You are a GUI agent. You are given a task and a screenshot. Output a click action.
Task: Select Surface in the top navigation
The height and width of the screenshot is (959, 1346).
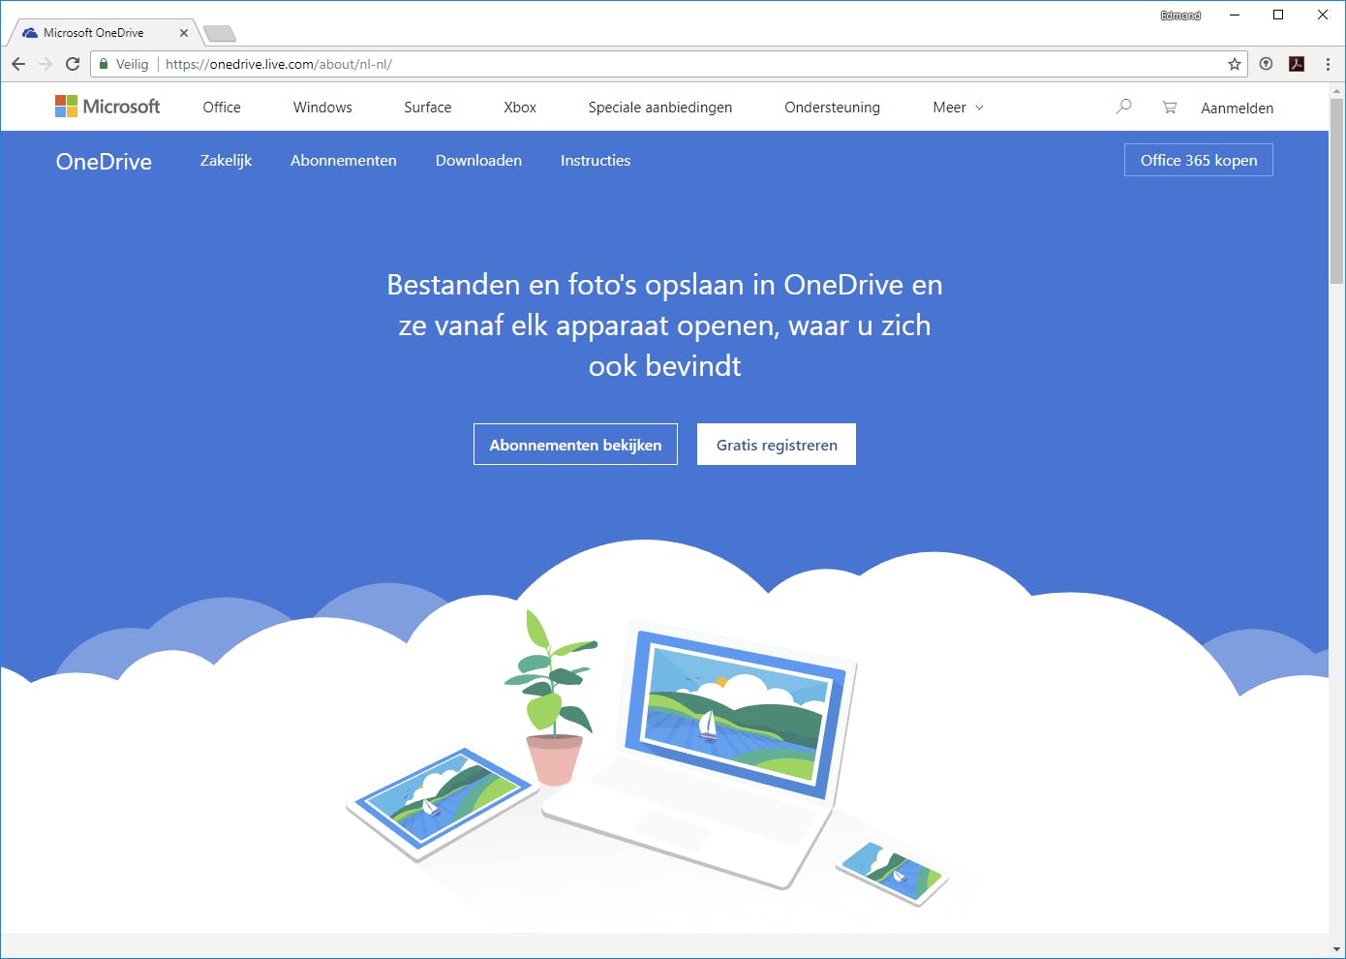tap(428, 108)
